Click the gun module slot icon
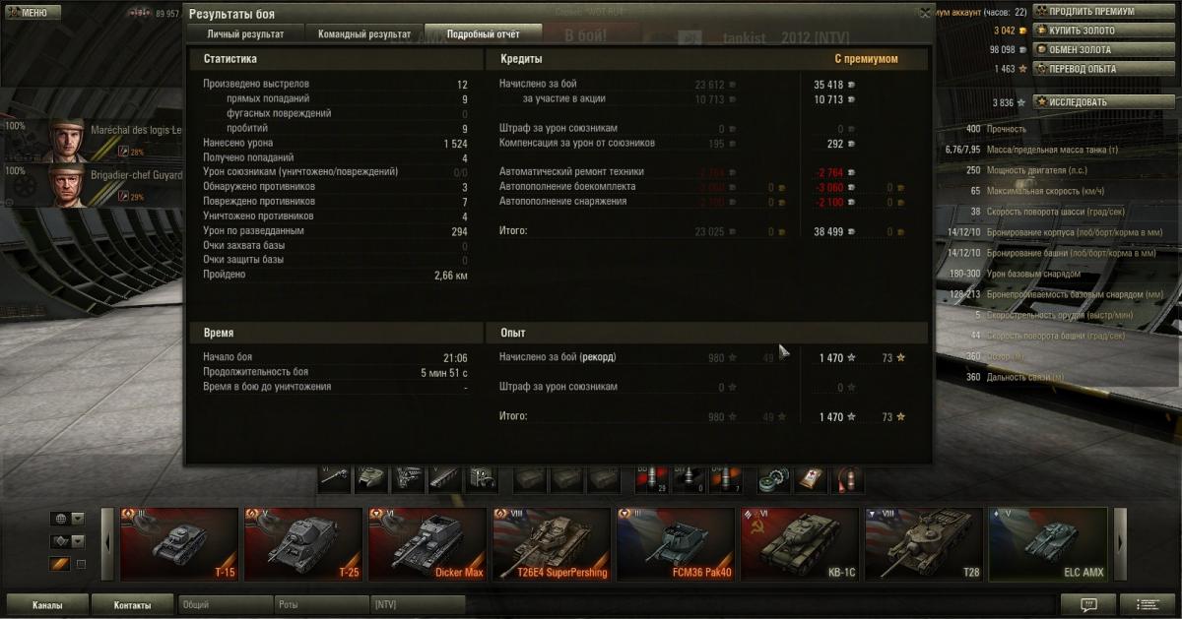Screen dimensions: 1182x619 pos(335,478)
